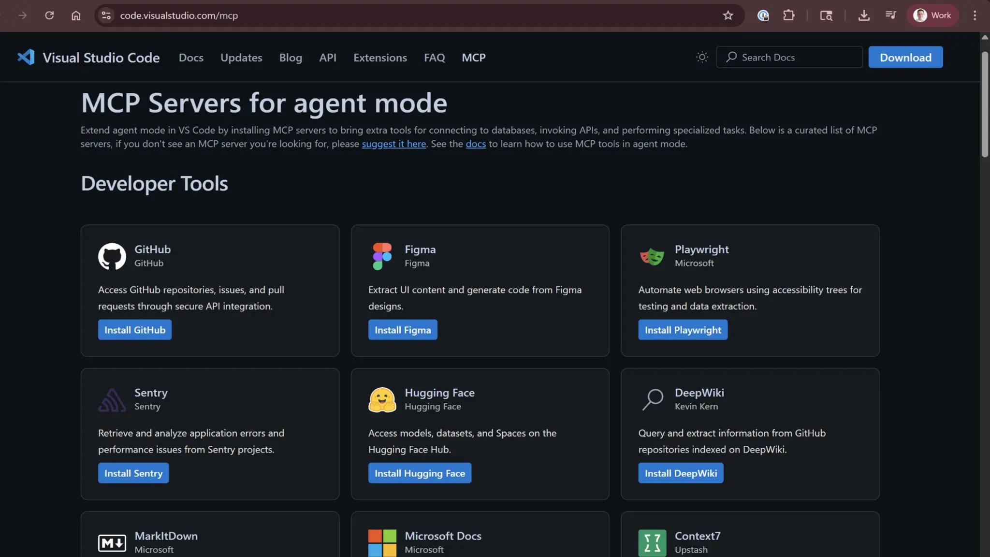Click the Visual Studio Code logo icon
The height and width of the screenshot is (557, 990).
coord(26,57)
